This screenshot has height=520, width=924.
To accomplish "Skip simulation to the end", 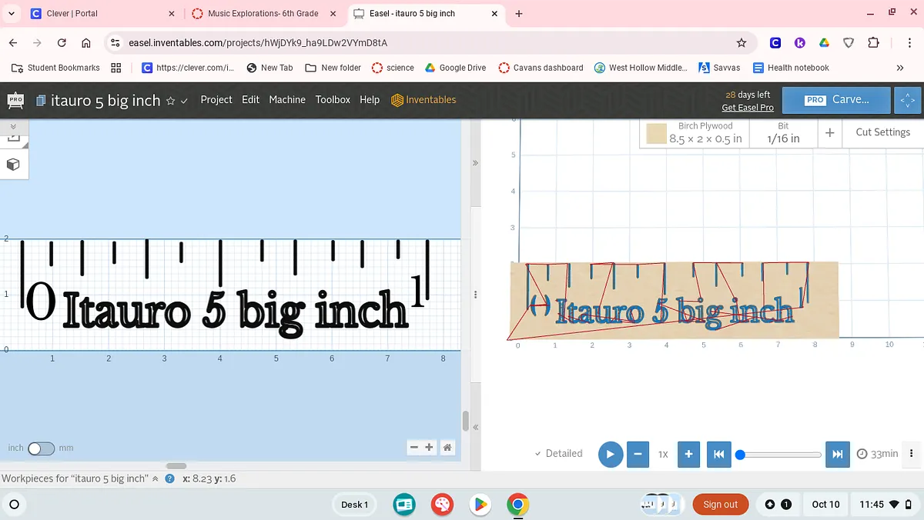I will coord(838,454).
